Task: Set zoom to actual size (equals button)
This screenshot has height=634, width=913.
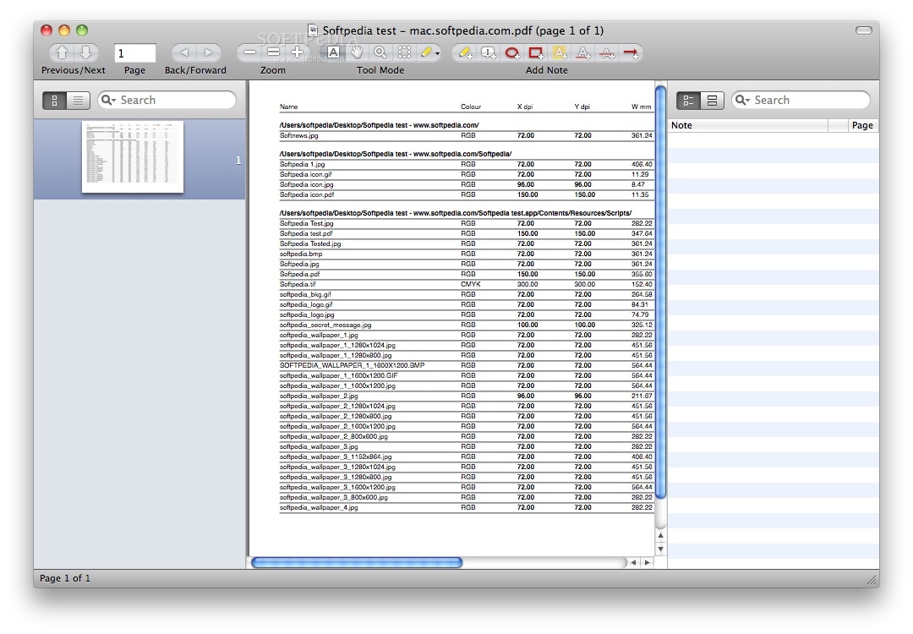Action: click(x=273, y=52)
